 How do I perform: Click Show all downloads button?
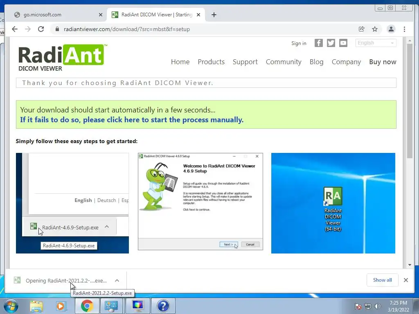[383, 280]
